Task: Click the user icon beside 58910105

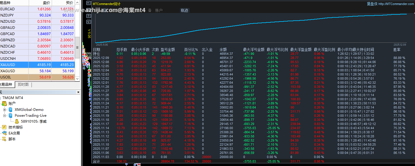Action: [x=17, y=121]
